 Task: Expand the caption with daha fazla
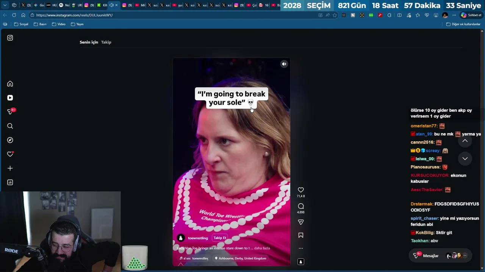pyautogui.click(x=262, y=248)
